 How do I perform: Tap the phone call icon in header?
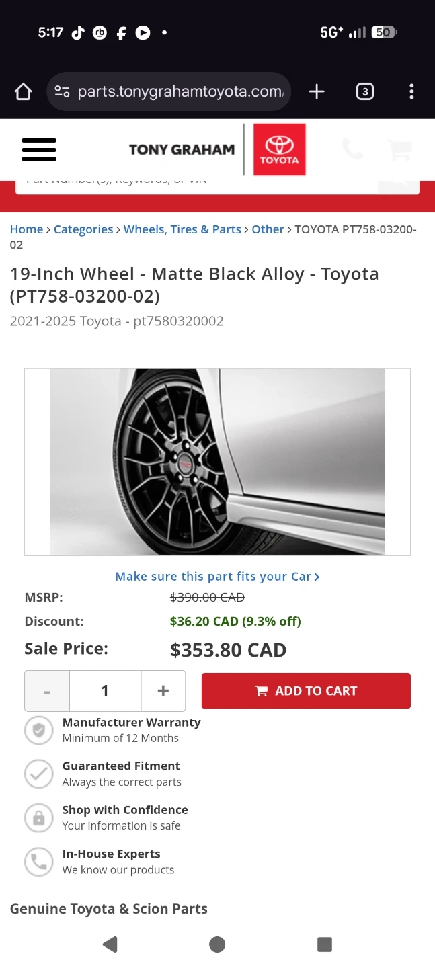(x=352, y=149)
